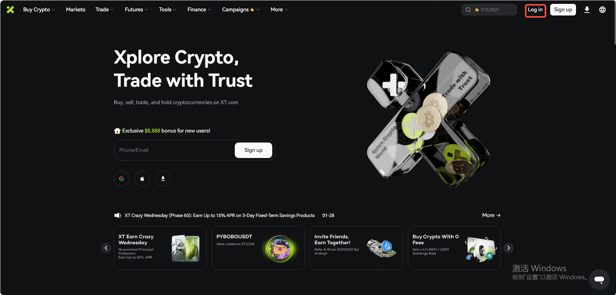Image resolution: width=616 pixels, height=295 pixels.
Task: Expand the Campaigns dropdown menu
Action: (x=241, y=10)
